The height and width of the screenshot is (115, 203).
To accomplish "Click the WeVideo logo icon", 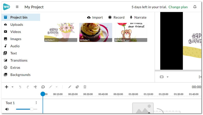I will click(x=7, y=7).
